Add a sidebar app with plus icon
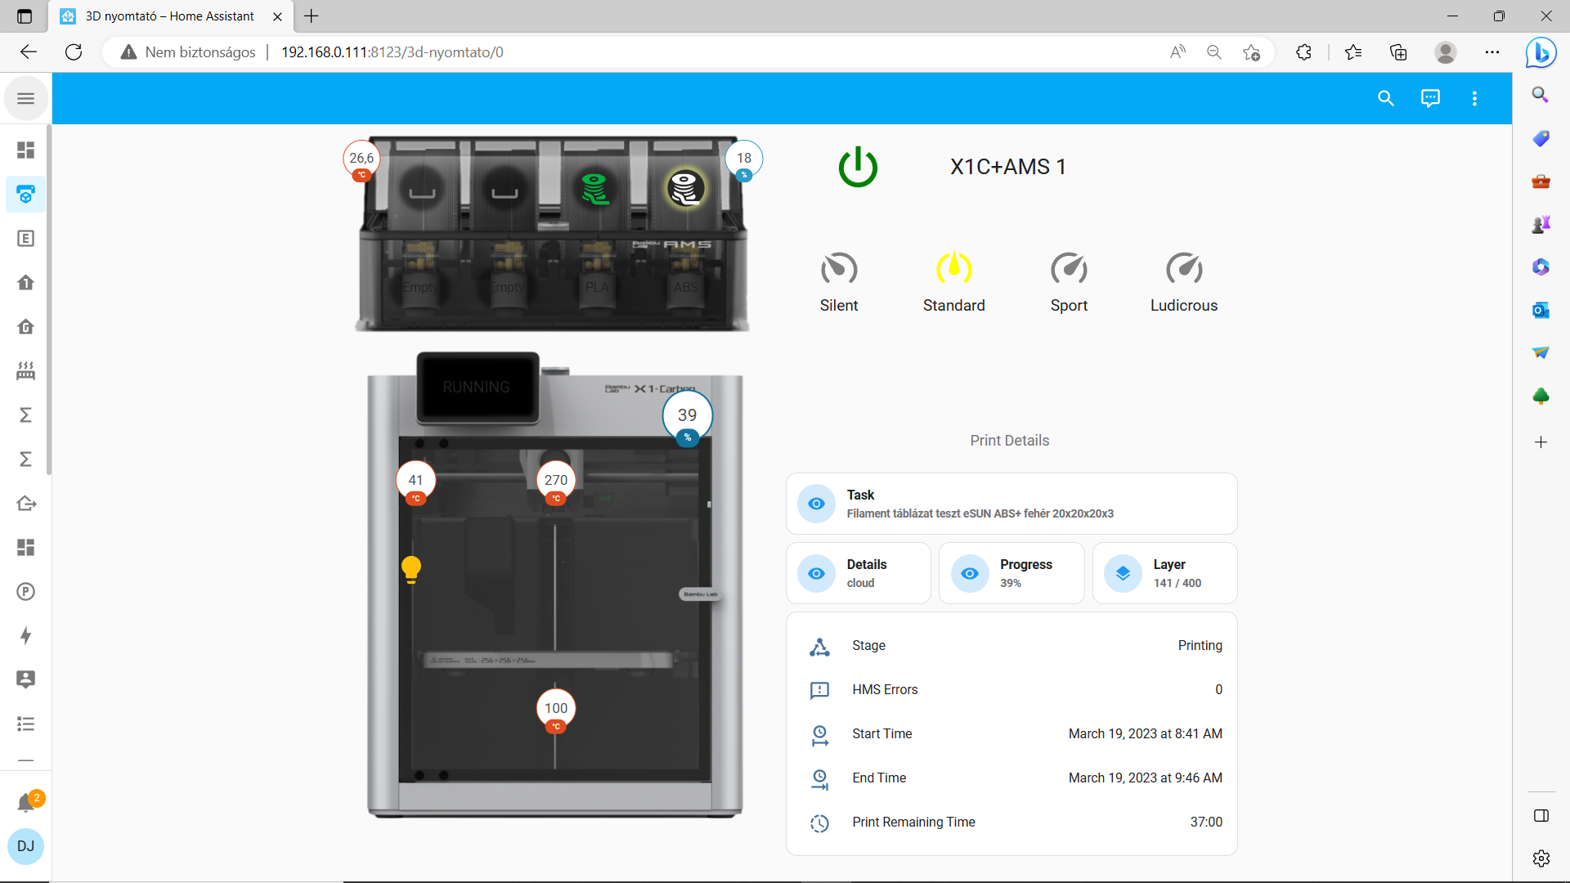Image resolution: width=1570 pixels, height=883 pixels. coord(1541,442)
